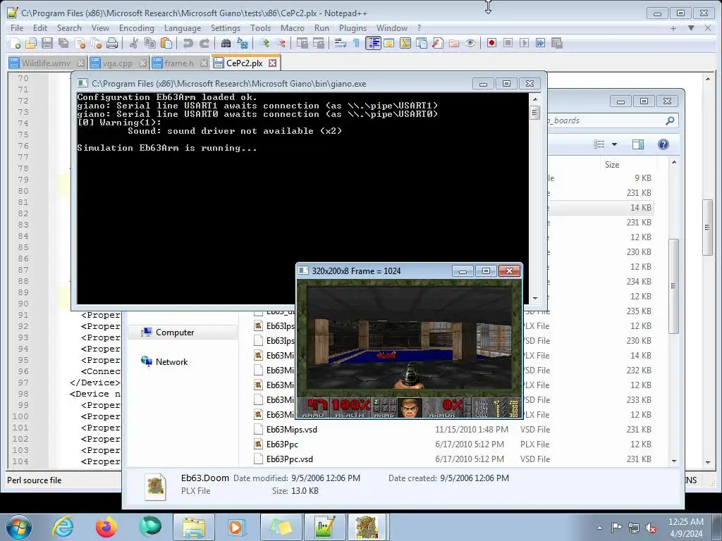Click the giano.exe console scroll up arrow
This screenshot has width=722, height=541.
(534, 99)
